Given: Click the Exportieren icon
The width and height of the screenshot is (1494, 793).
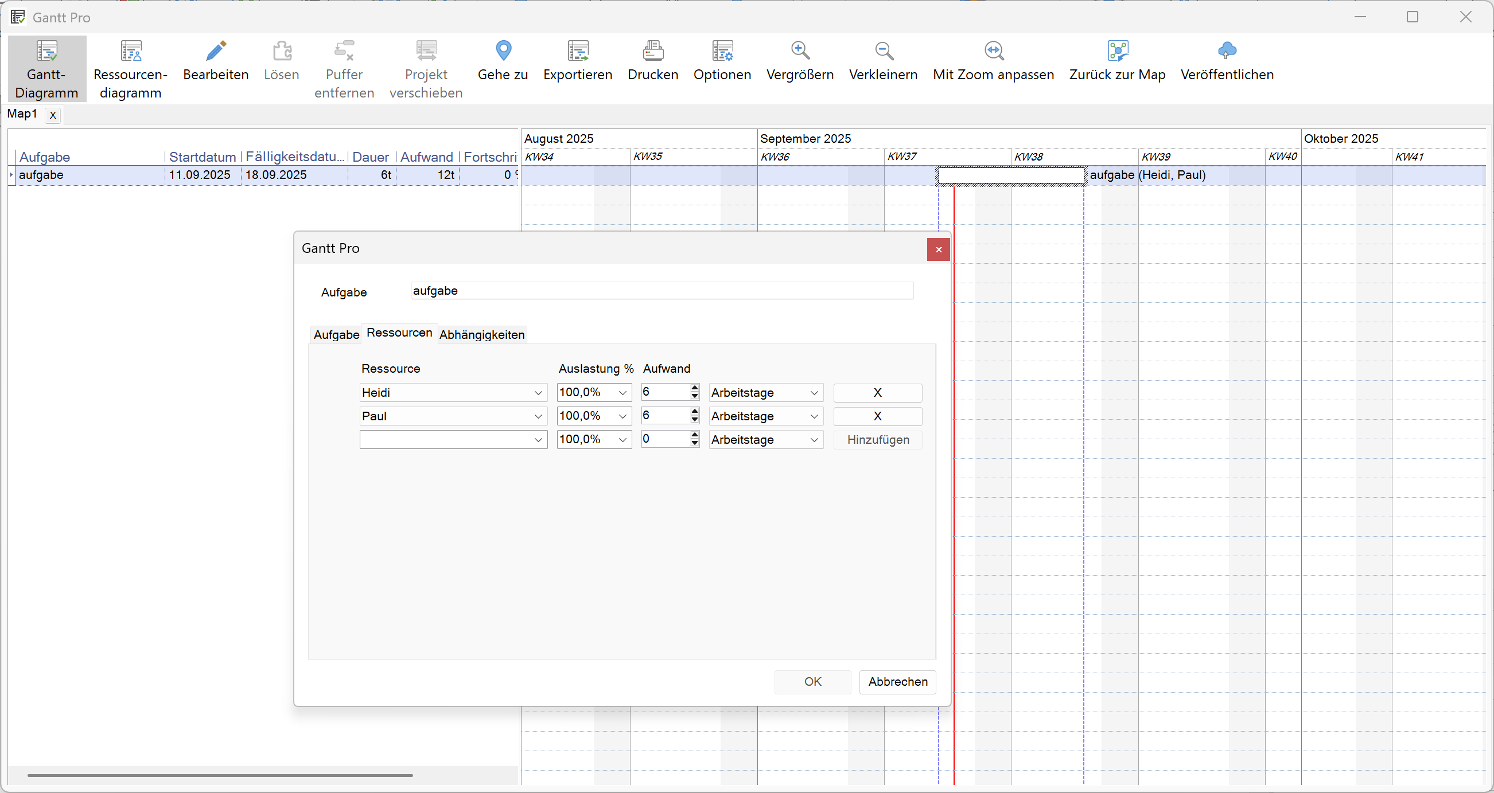Looking at the screenshot, I should tap(578, 51).
